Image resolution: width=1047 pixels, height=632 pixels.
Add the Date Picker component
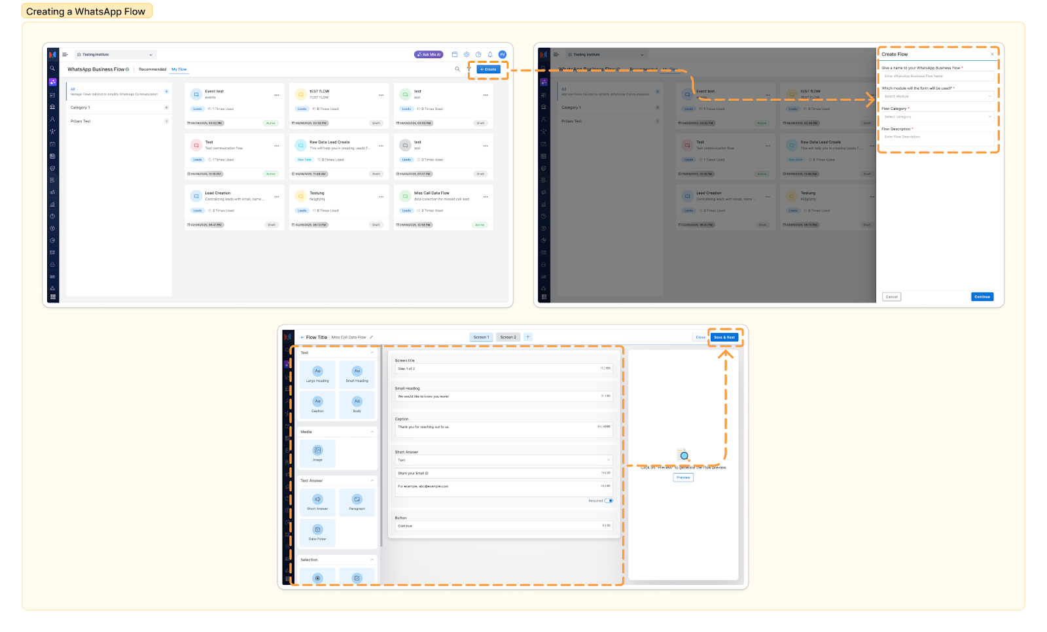[317, 532]
